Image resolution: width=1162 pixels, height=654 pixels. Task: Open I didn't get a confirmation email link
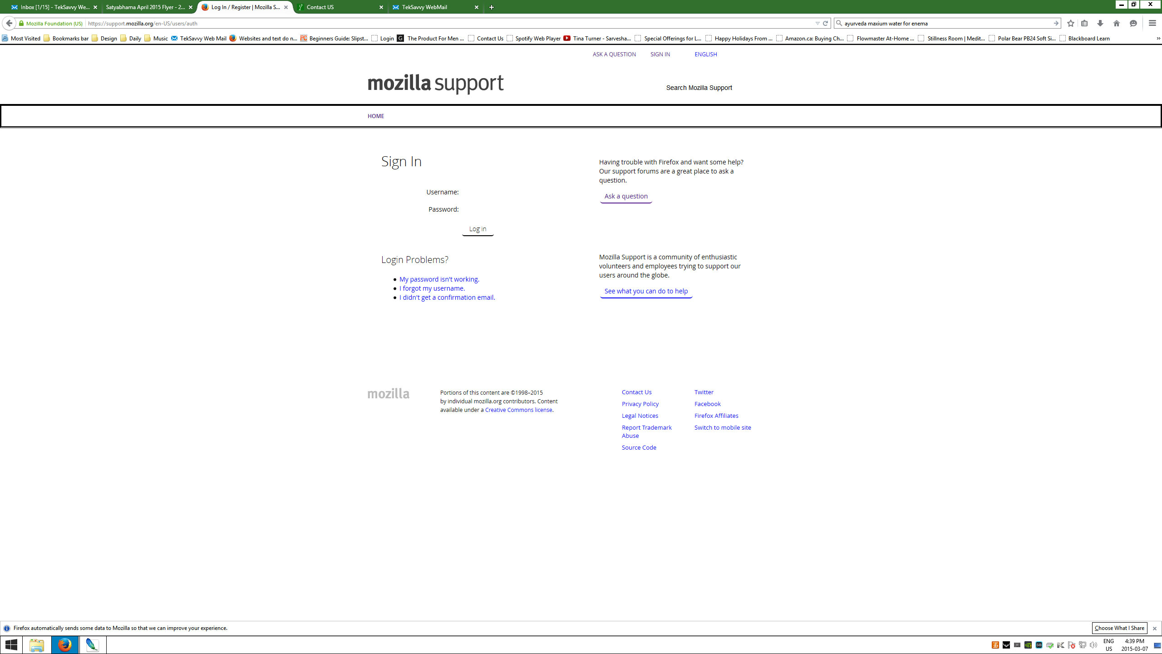[x=447, y=297]
